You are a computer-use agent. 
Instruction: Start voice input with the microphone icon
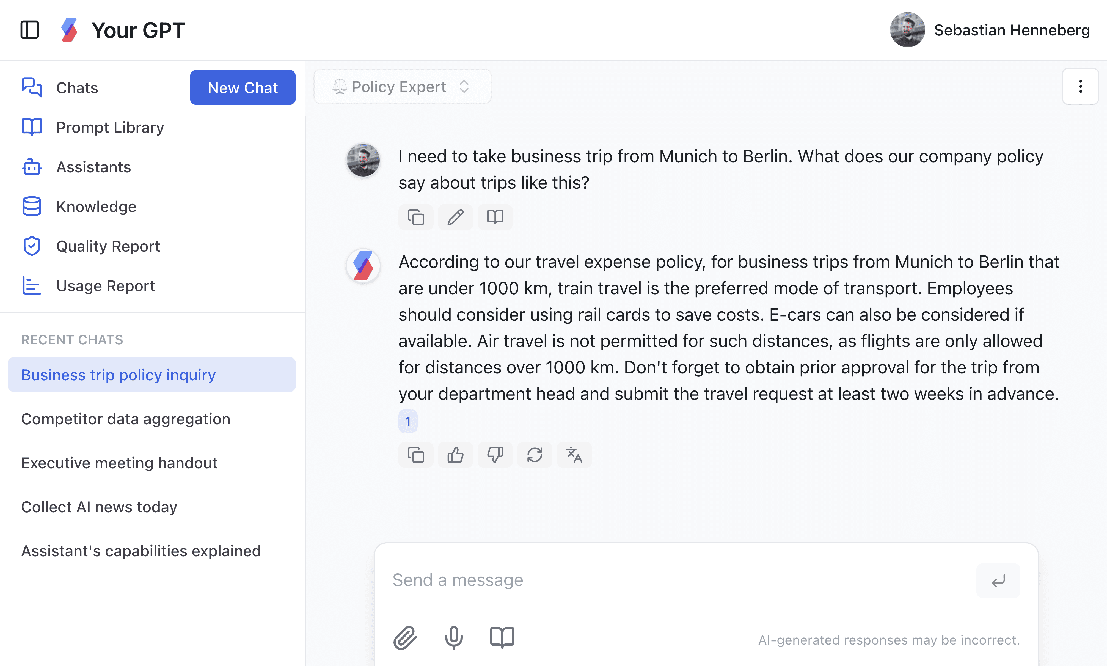pyautogui.click(x=454, y=637)
